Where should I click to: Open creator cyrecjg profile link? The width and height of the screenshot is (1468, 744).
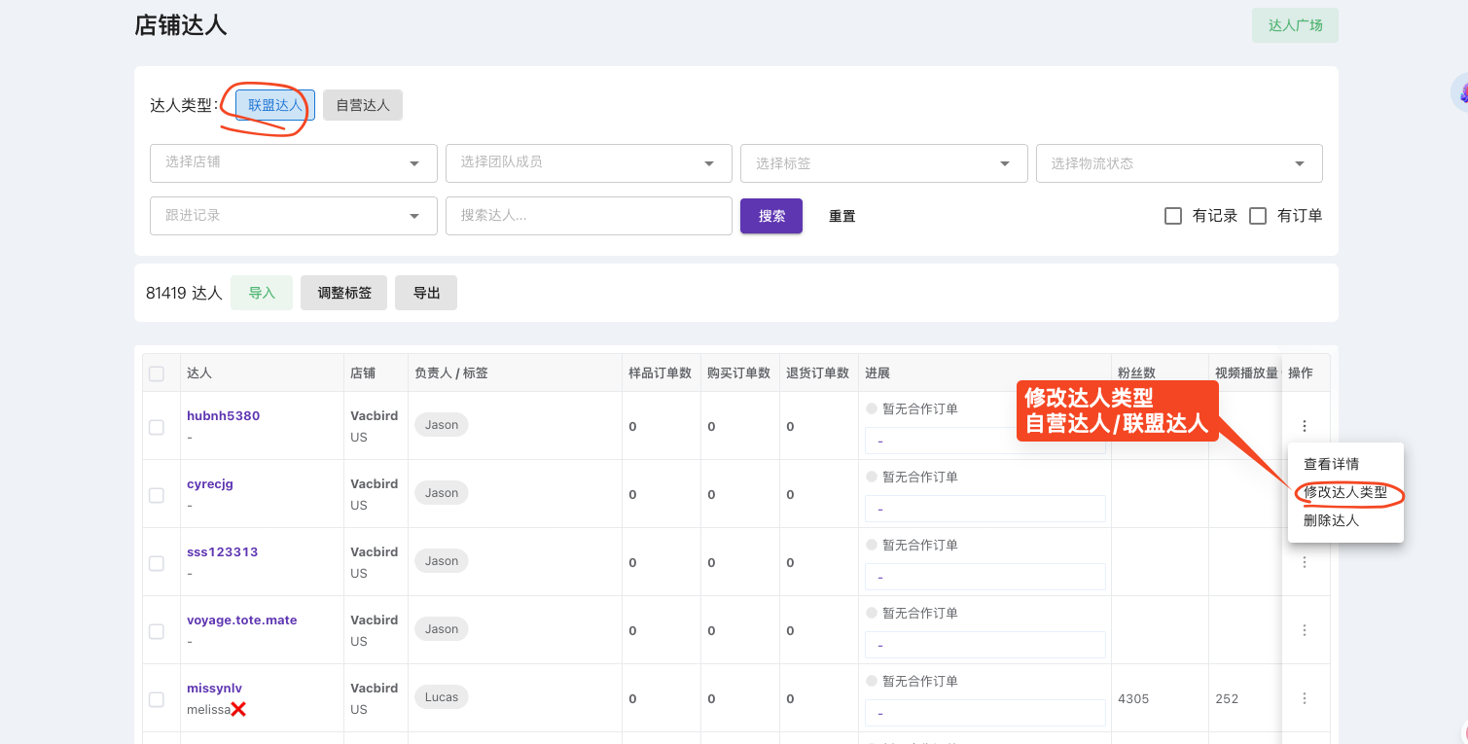pyautogui.click(x=210, y=483)
